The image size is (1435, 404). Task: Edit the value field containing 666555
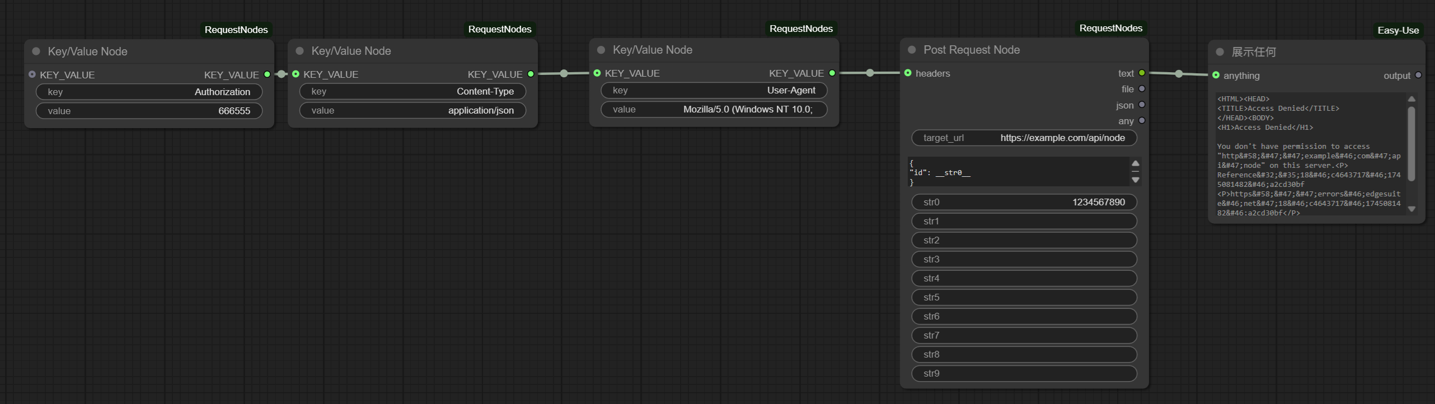[149, 111]
